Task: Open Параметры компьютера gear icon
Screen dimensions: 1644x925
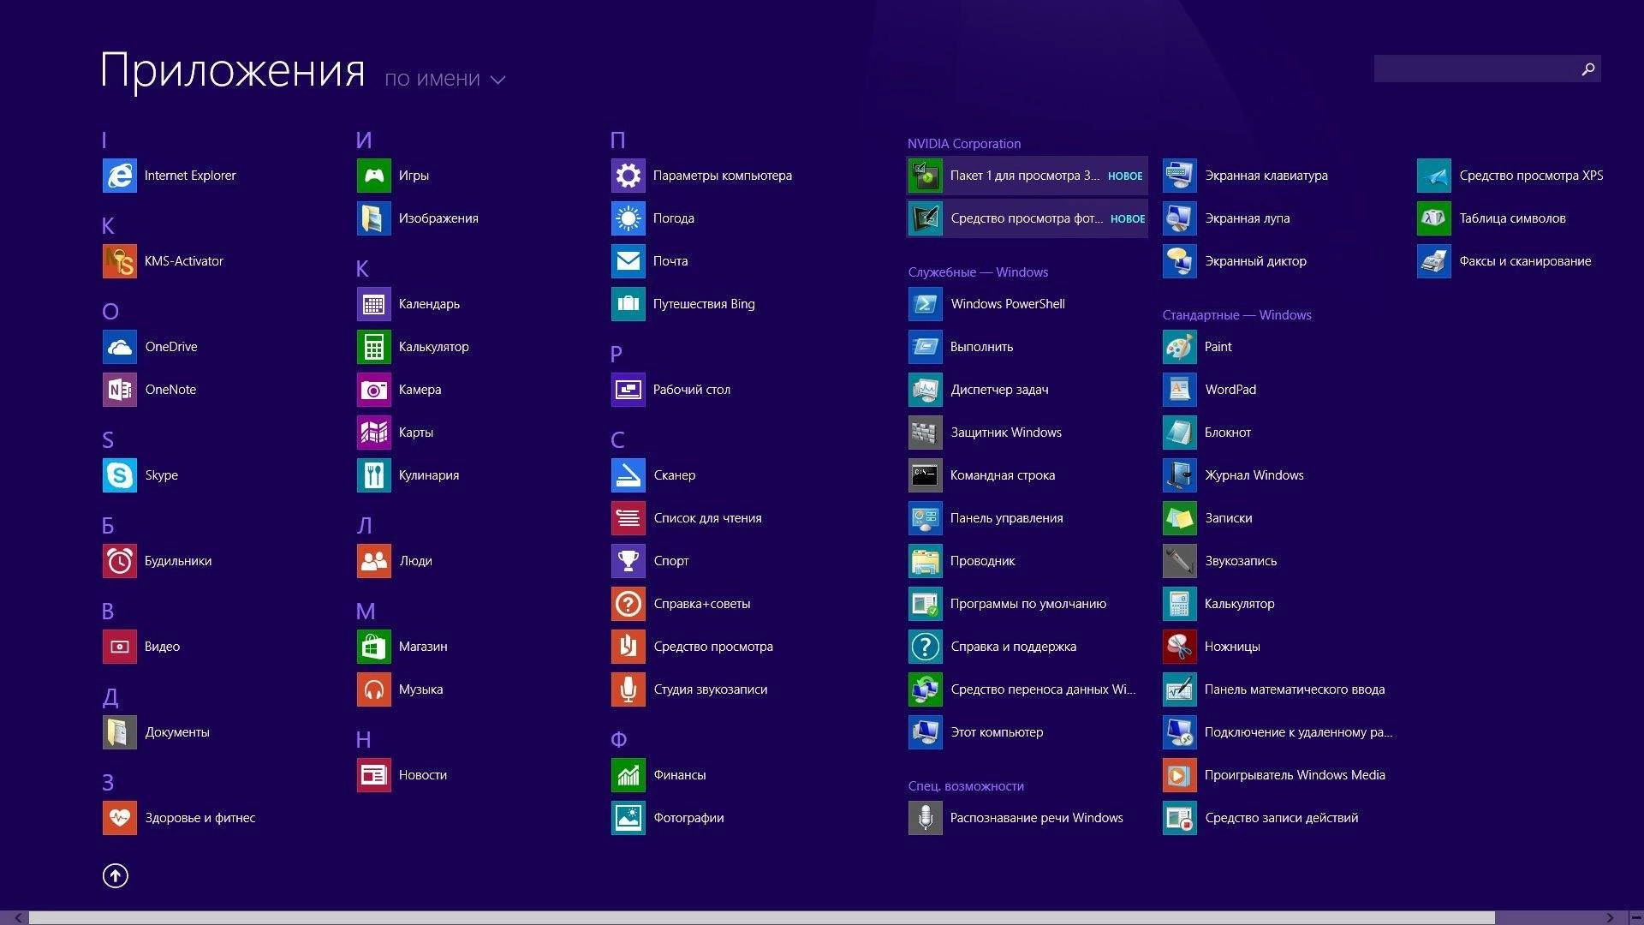Action: pyautogui.click(x=628, y=176)
